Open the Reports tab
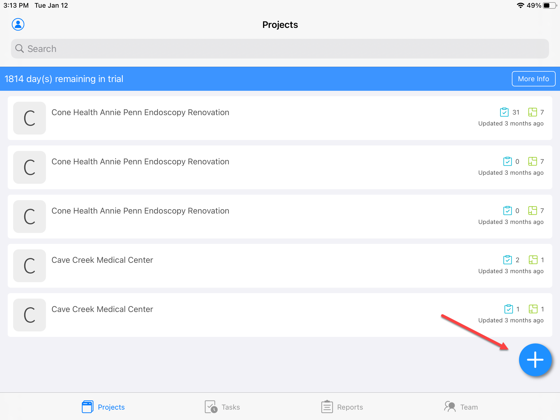This screenshot has width=560, height=420. click(342, 407)
